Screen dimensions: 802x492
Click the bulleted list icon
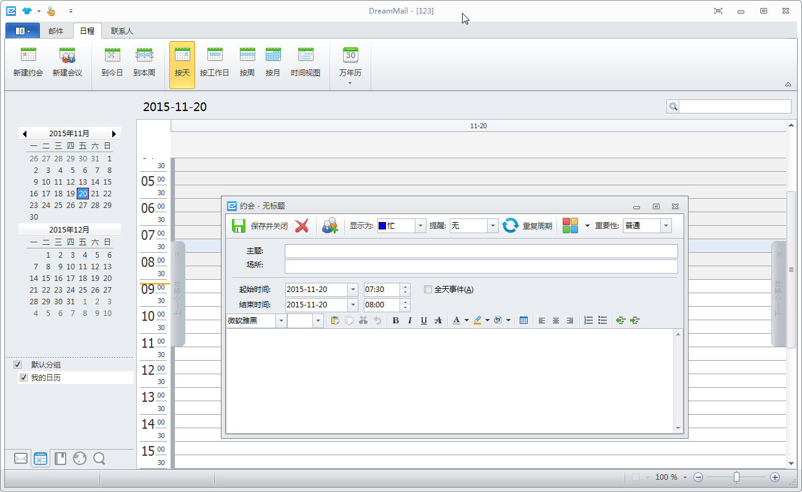603,320
